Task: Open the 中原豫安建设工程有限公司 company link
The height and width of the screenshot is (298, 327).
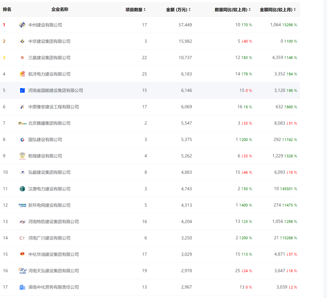Action: [54, 107]
